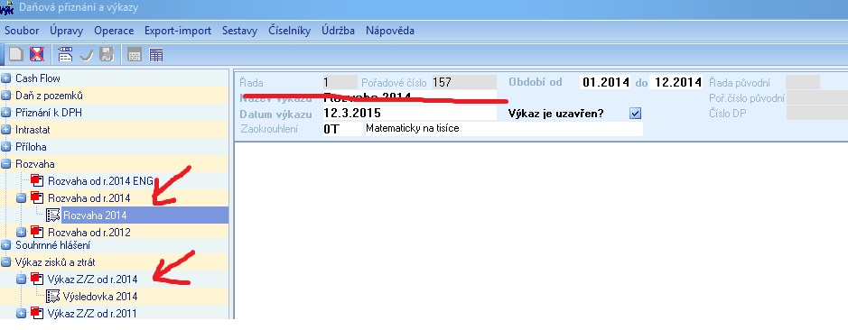The width and height of the screenshot is (848, 330).
Task: Click the pen edit record toolbar icon
Action: 65,54
